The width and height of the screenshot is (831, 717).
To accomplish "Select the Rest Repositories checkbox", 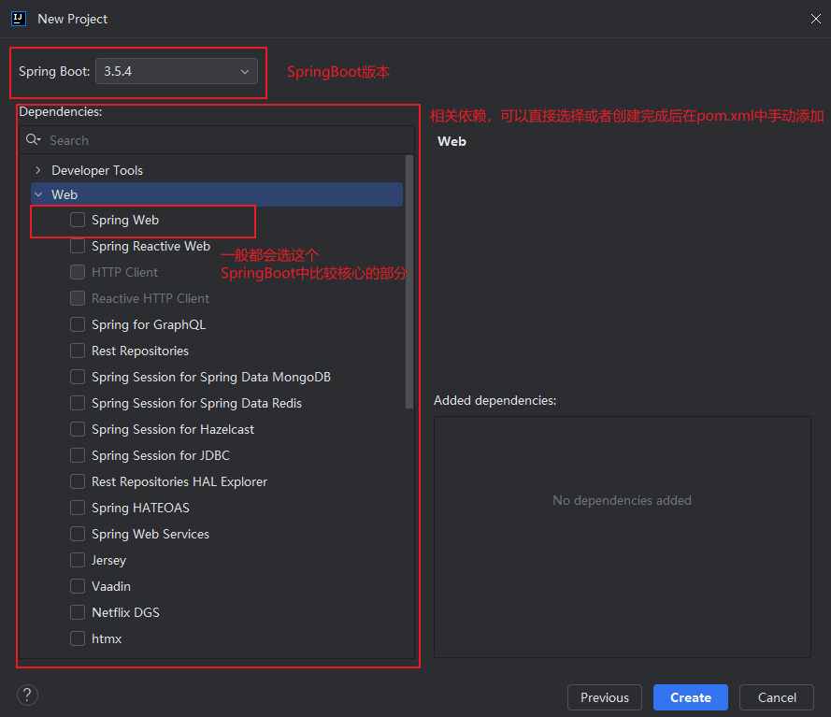I will tap(78, 351).
